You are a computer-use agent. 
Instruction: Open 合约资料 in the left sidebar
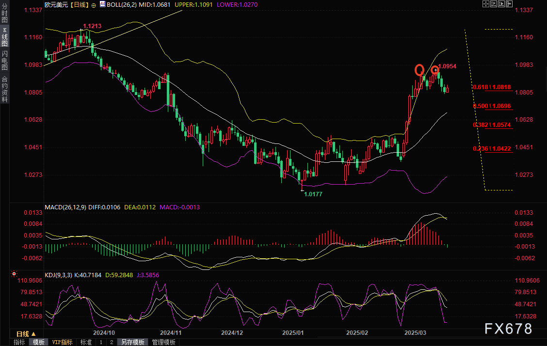point(5,88)
